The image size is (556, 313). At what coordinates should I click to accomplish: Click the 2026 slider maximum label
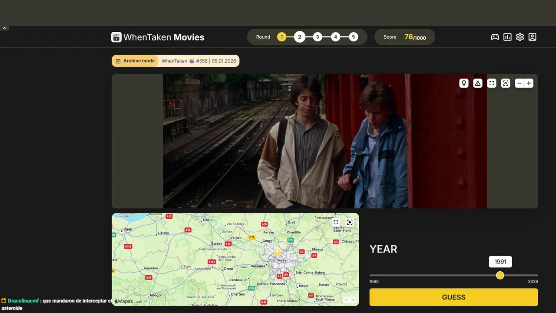[x=533, y=282]
